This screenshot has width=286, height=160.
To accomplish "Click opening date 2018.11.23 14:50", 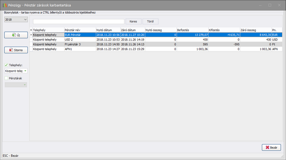I will coord(108,44).
